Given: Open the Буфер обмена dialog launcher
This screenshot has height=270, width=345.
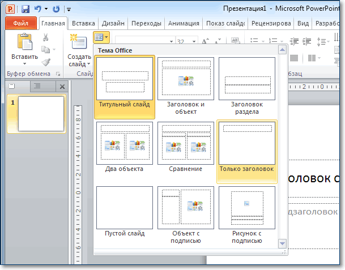Looking at the screenshot, I should point(58,74).
